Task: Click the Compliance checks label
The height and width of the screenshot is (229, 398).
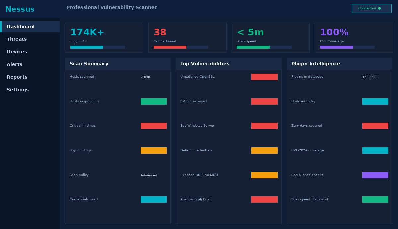Action: [307, 175]
